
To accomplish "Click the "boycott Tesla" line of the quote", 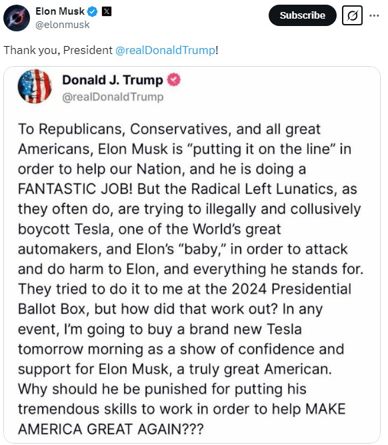I will pos(149,229).
